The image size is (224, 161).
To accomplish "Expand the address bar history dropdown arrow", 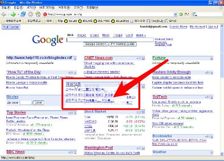I will (176, 14).
